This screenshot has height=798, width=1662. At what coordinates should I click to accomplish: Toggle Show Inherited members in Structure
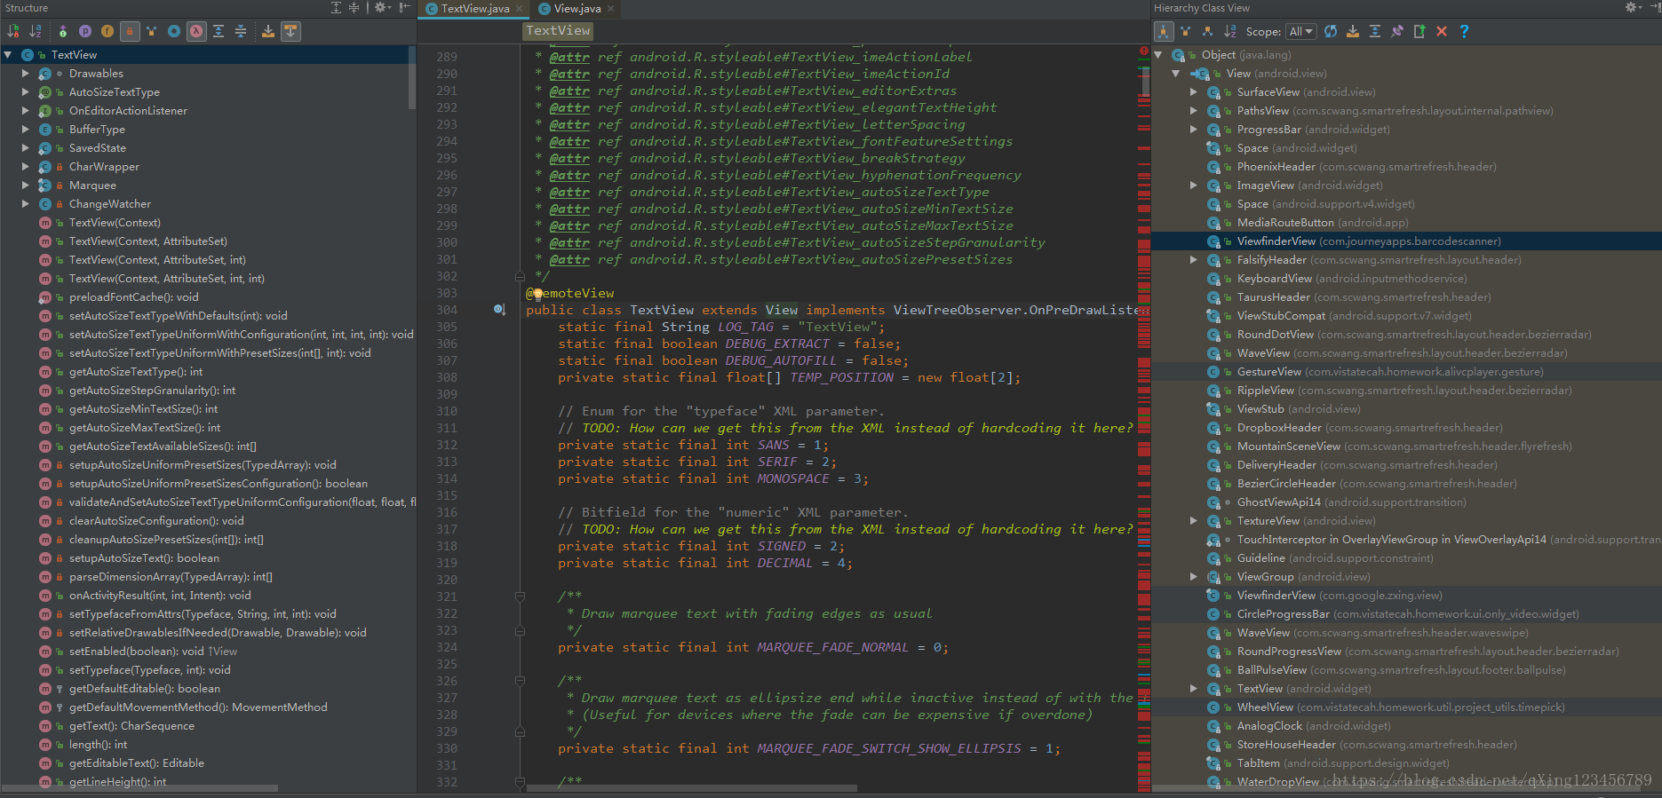[63, 31]
